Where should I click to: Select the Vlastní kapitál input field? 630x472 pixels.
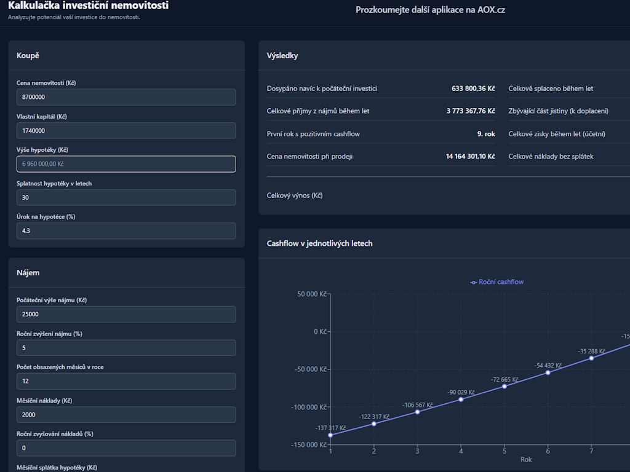[126, 130]
